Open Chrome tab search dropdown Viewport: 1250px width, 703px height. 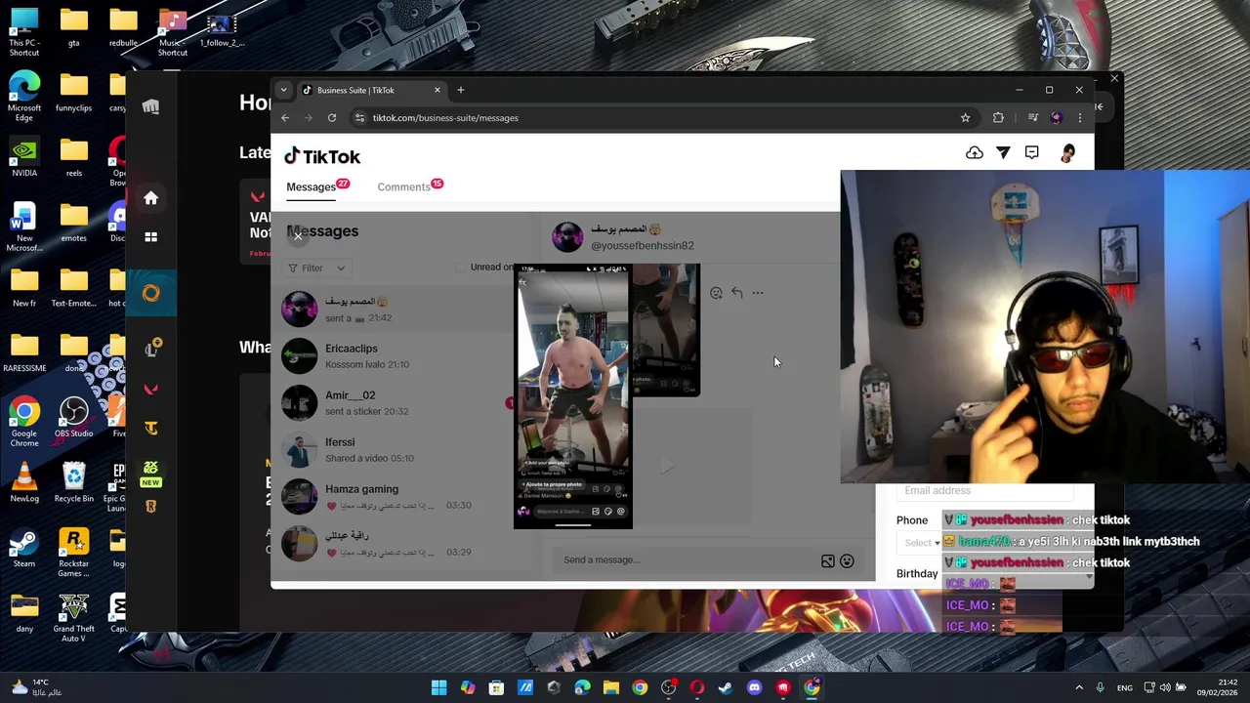click(x=283, y=90)
